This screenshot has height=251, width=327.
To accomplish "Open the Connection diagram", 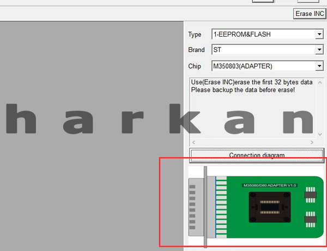I will click(257, 155).
